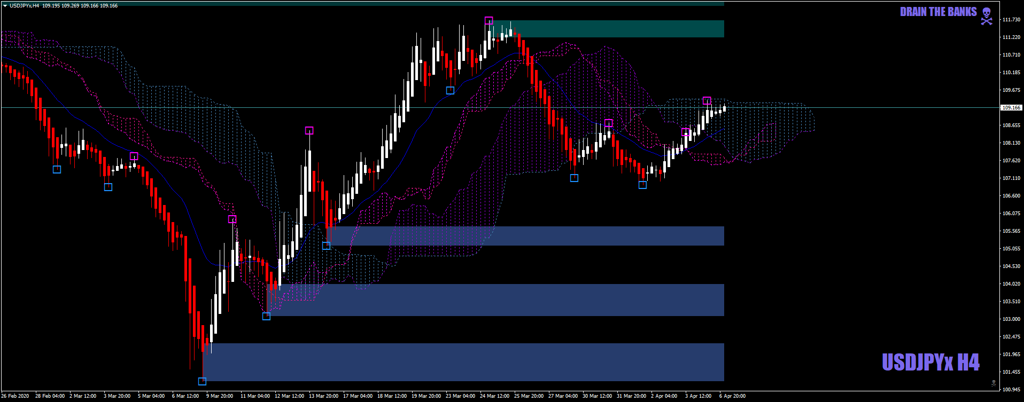
Task: Click the 104.020 price axis label
Action: point(1012,284)
